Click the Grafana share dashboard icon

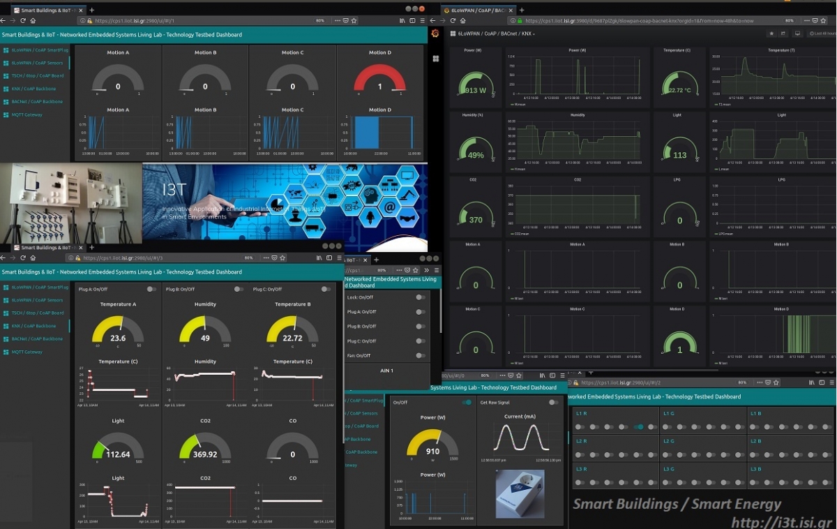click(x=783, y=33)
